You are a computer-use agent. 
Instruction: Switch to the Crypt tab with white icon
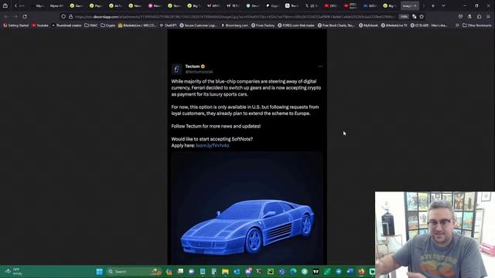(272, 5)
